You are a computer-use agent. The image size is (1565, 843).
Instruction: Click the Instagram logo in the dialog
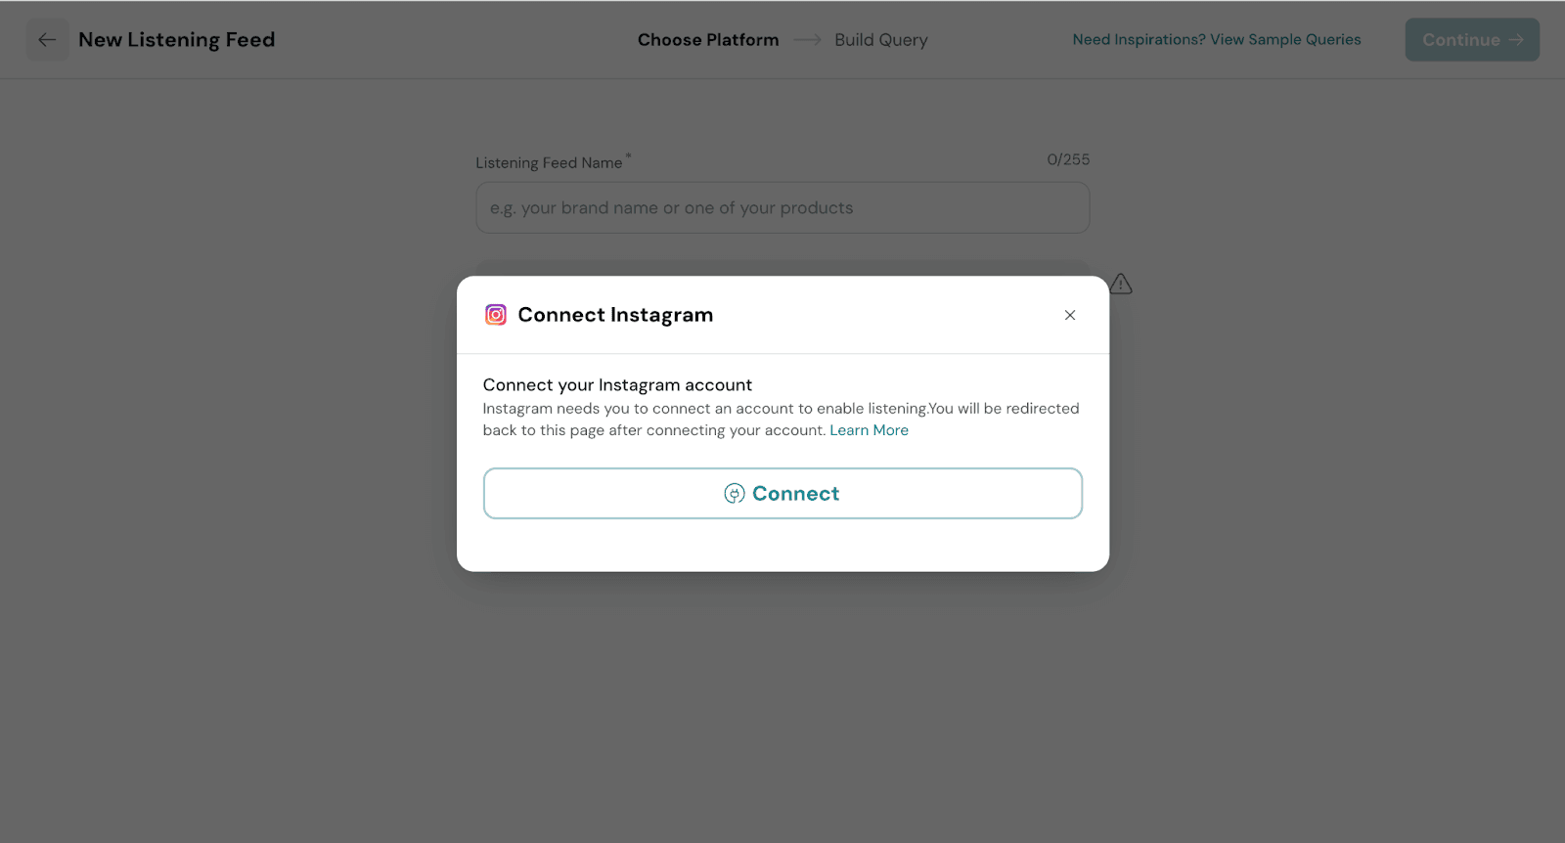coord(496,315)
